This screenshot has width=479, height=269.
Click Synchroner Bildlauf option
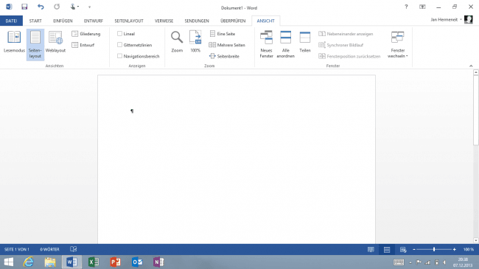341,45
